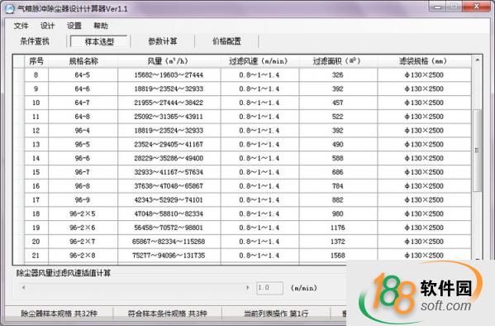This screenshot has width=495, height=326.
Task: Select the 样本选型 tab
Action: (99, 41)
